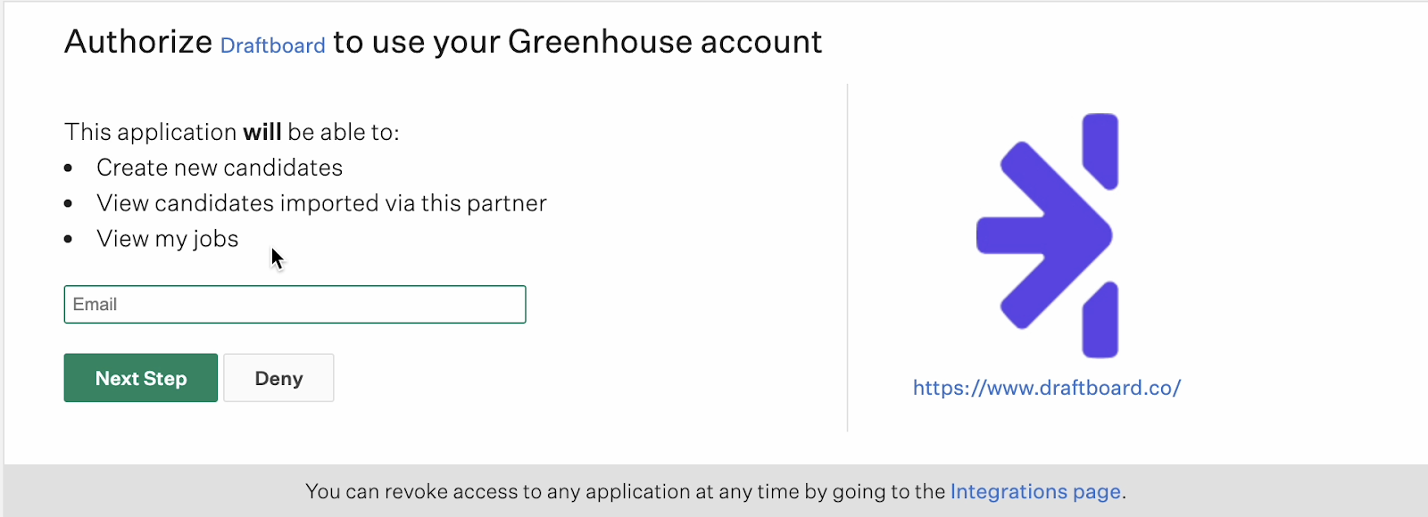Click the 'You can revoke access' footer notice
Screen dimensions: 1428x517
tap(716, 492)
